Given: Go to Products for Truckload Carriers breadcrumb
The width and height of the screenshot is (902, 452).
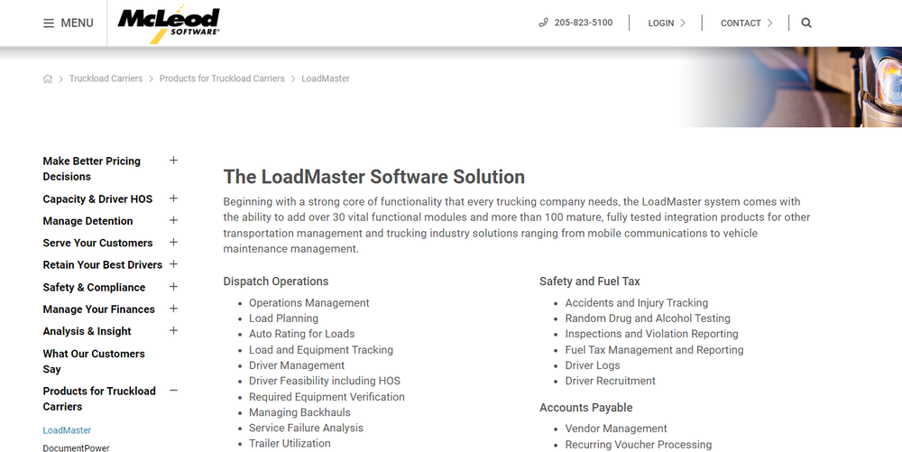Looking at the screenshot, I should point(222,78).
